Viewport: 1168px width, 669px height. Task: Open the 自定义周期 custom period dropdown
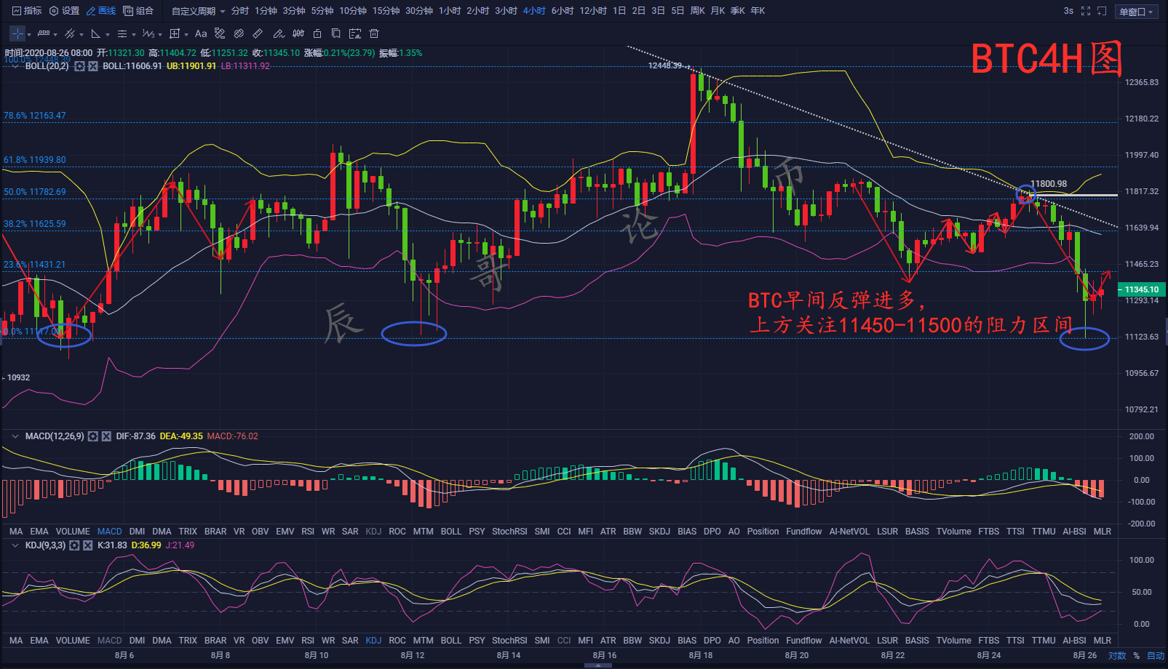[x=198, y=11]
